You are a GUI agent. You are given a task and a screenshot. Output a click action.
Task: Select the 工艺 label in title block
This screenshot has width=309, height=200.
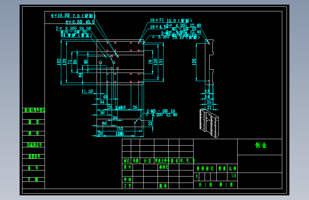(128, 186)
